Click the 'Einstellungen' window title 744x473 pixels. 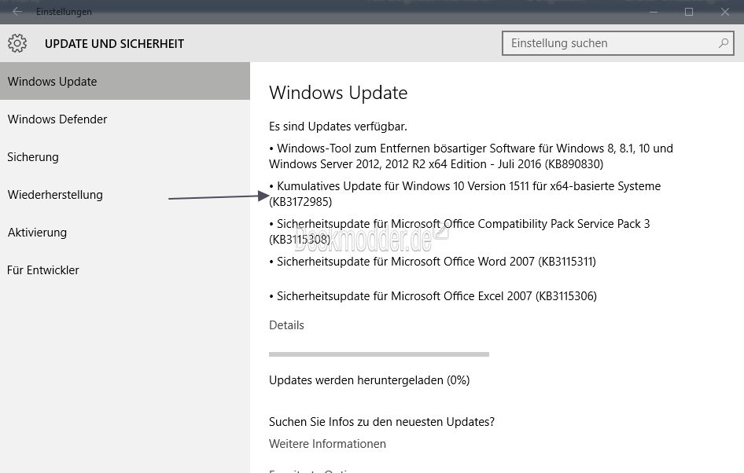64,12
